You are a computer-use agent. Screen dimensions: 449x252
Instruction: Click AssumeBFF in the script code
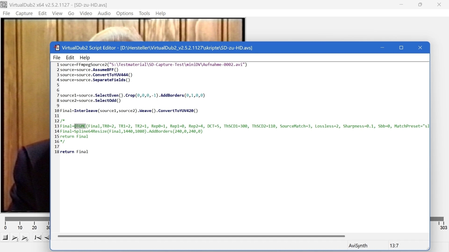[x=103, y=70]
